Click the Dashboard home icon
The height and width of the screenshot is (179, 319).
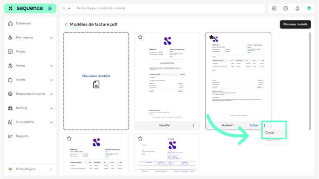coord(10,23)
